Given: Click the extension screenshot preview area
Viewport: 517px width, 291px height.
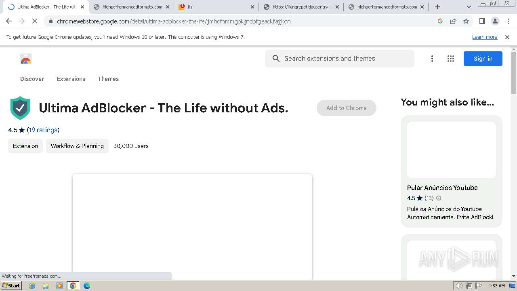Looking at the screenshot, I should (192, 227).
